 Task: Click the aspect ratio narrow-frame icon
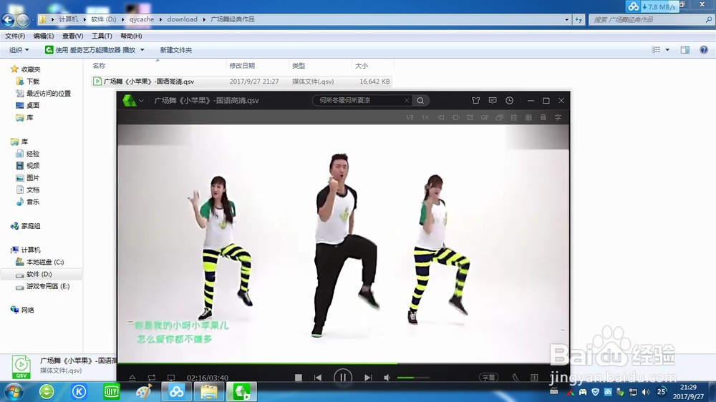[440, 118]
